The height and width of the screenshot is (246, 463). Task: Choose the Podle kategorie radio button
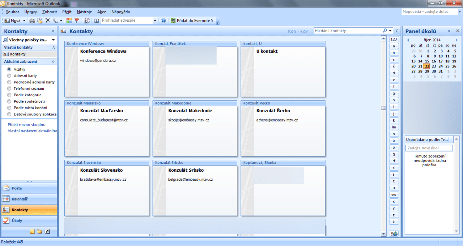9,95
